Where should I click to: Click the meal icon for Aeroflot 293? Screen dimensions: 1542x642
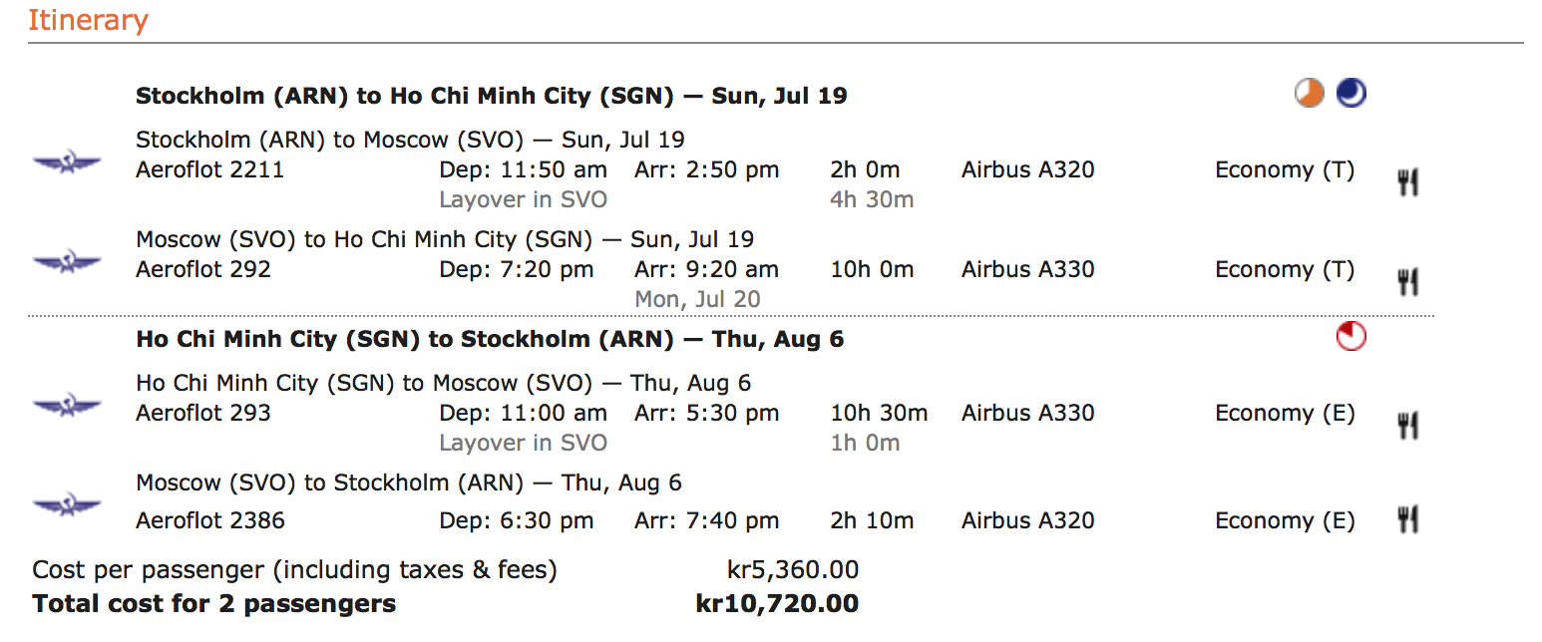point(1407,426)
